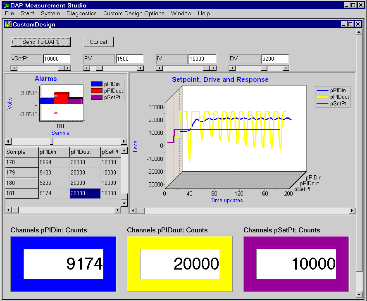Click the DV input field showing 6200
This screenshot has height=301, width=367.
pyautogui.click(x=276, y=59)
